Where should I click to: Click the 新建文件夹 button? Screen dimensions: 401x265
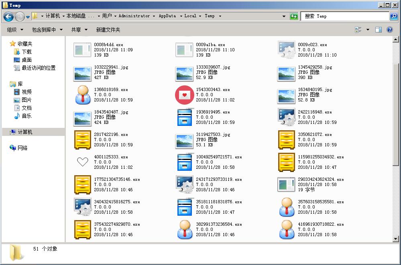click(108, 30)
